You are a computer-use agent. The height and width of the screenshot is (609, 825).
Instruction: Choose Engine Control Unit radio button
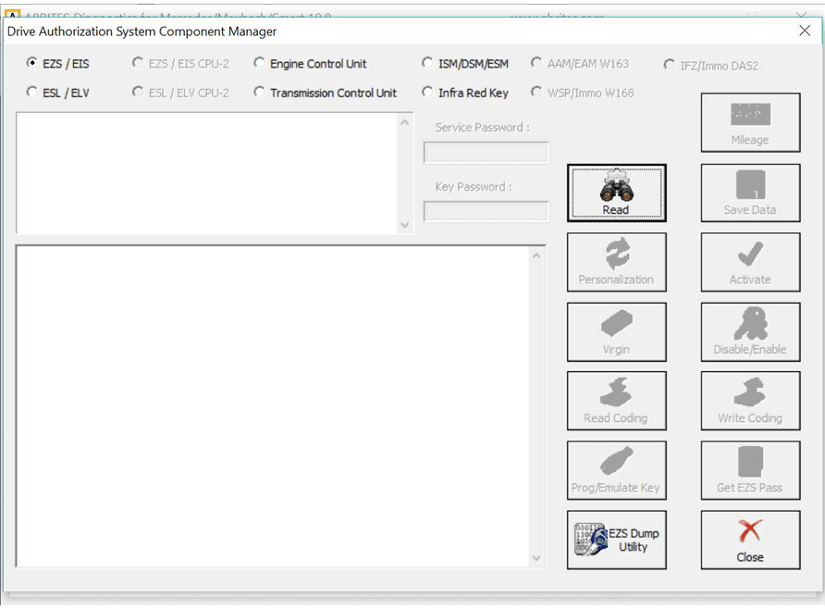[x=259, y=64]
